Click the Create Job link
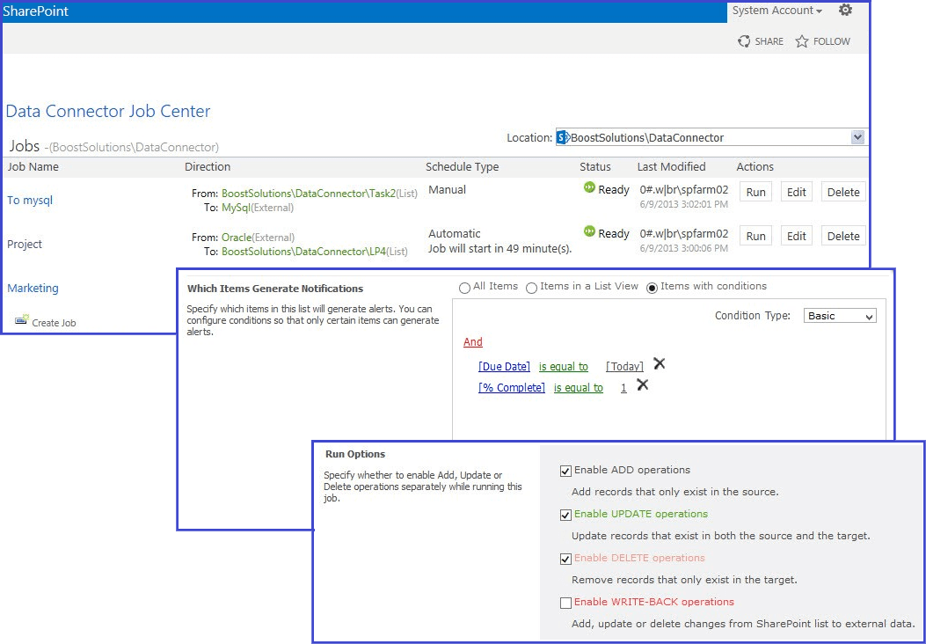Viewport: 926px width, 644px height. coord(54,323)
